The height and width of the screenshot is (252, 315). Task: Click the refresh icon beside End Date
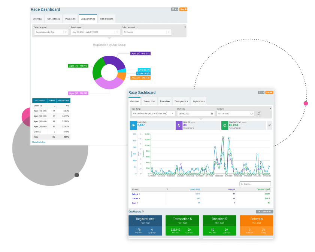259,113
